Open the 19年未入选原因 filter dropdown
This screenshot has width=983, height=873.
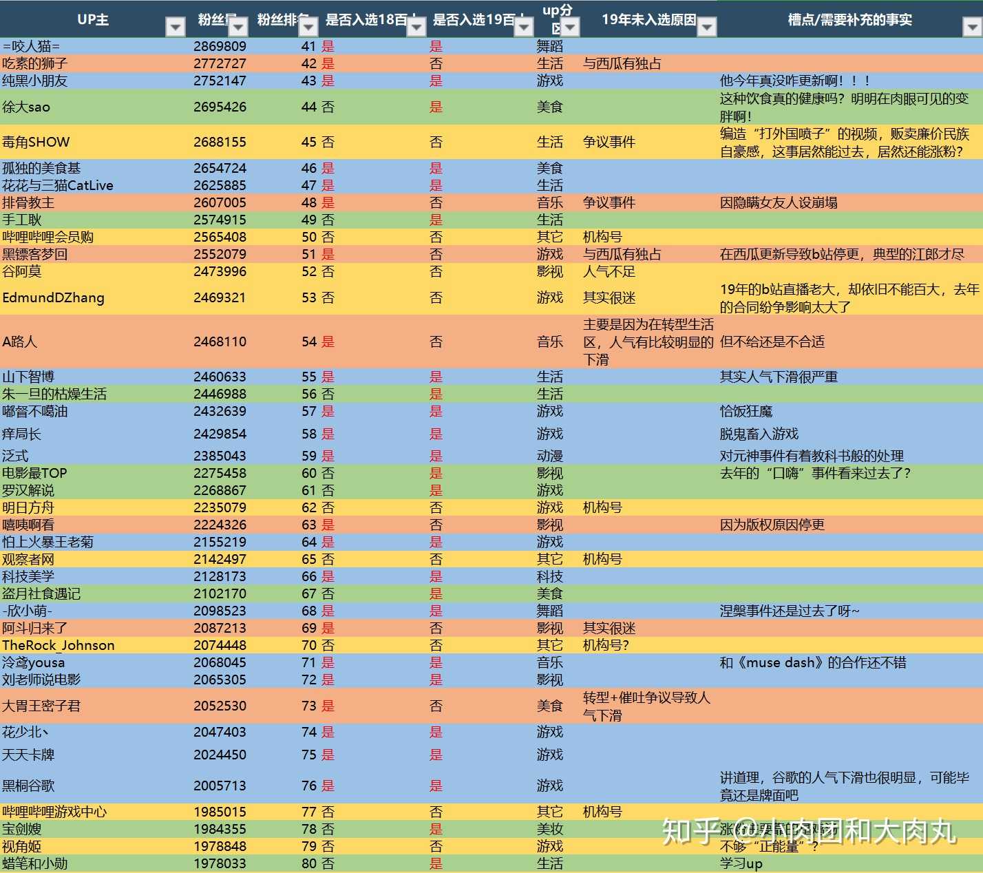[x=707, y=27]
